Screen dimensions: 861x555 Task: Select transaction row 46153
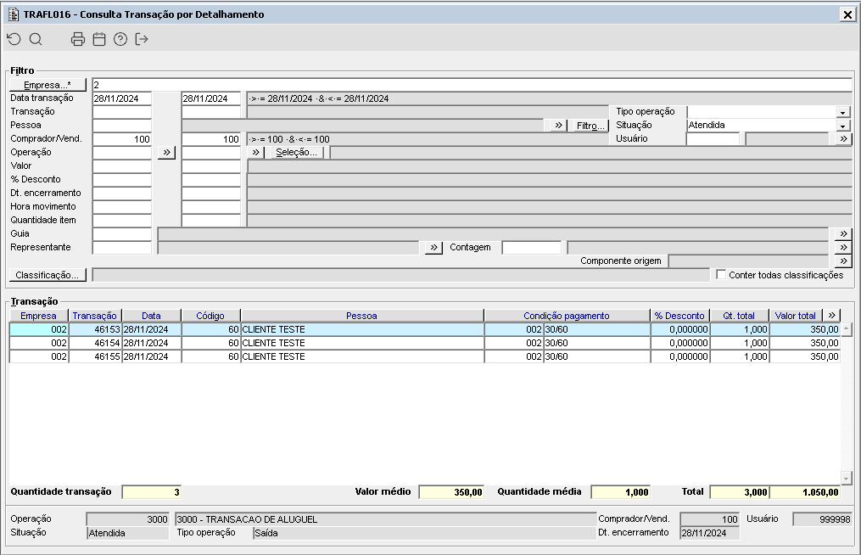click(424, 329)
